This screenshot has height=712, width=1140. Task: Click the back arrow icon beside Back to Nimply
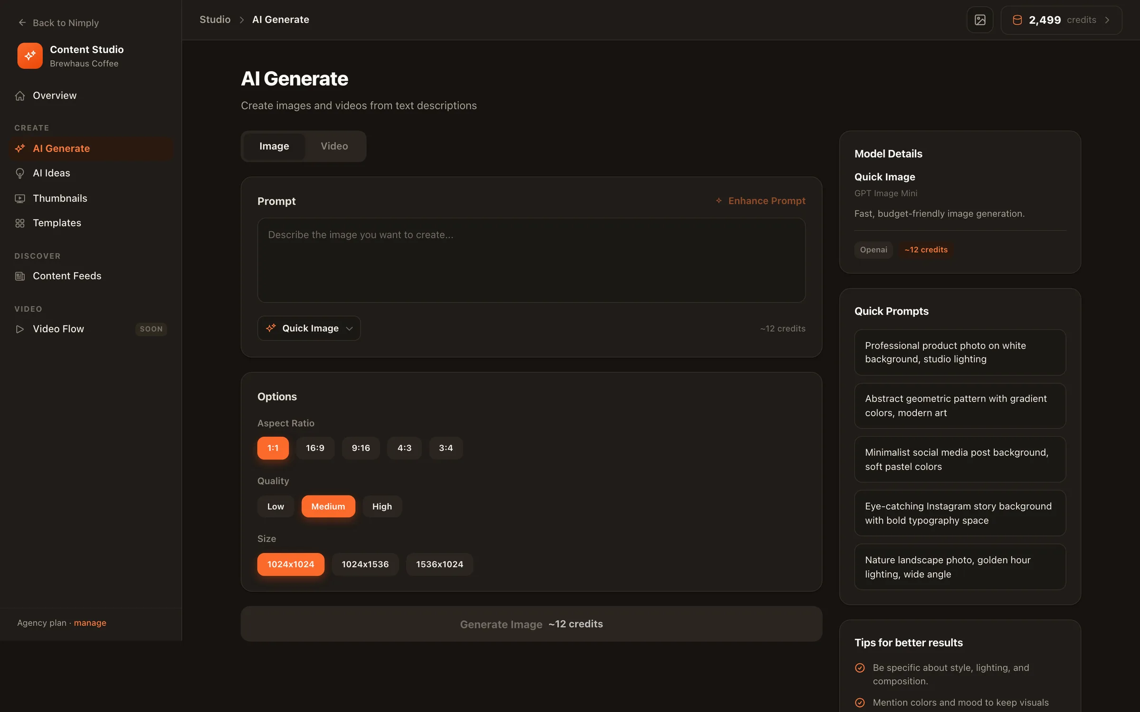click(22, 22)
